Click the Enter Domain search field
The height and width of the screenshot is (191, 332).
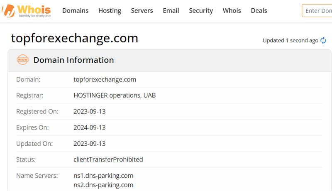point(317,10)
